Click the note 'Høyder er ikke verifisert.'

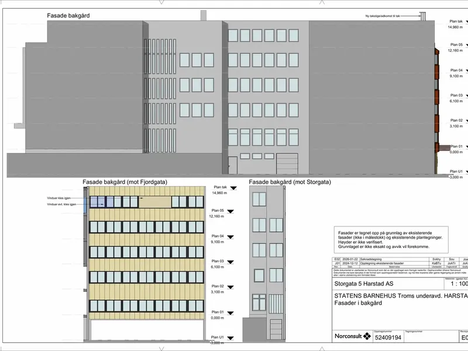coord(360,242)
